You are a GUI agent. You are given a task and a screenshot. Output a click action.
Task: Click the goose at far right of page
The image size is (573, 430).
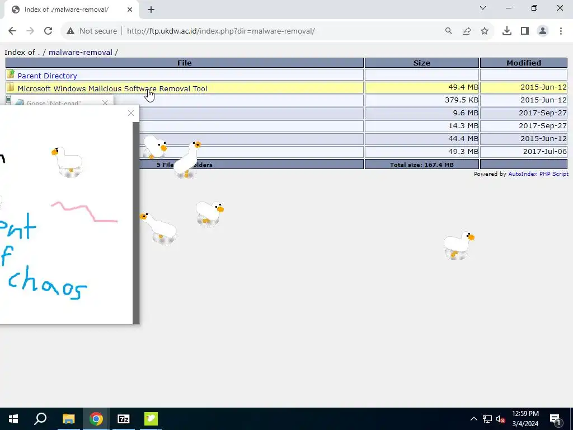click(x=458, y=244)
